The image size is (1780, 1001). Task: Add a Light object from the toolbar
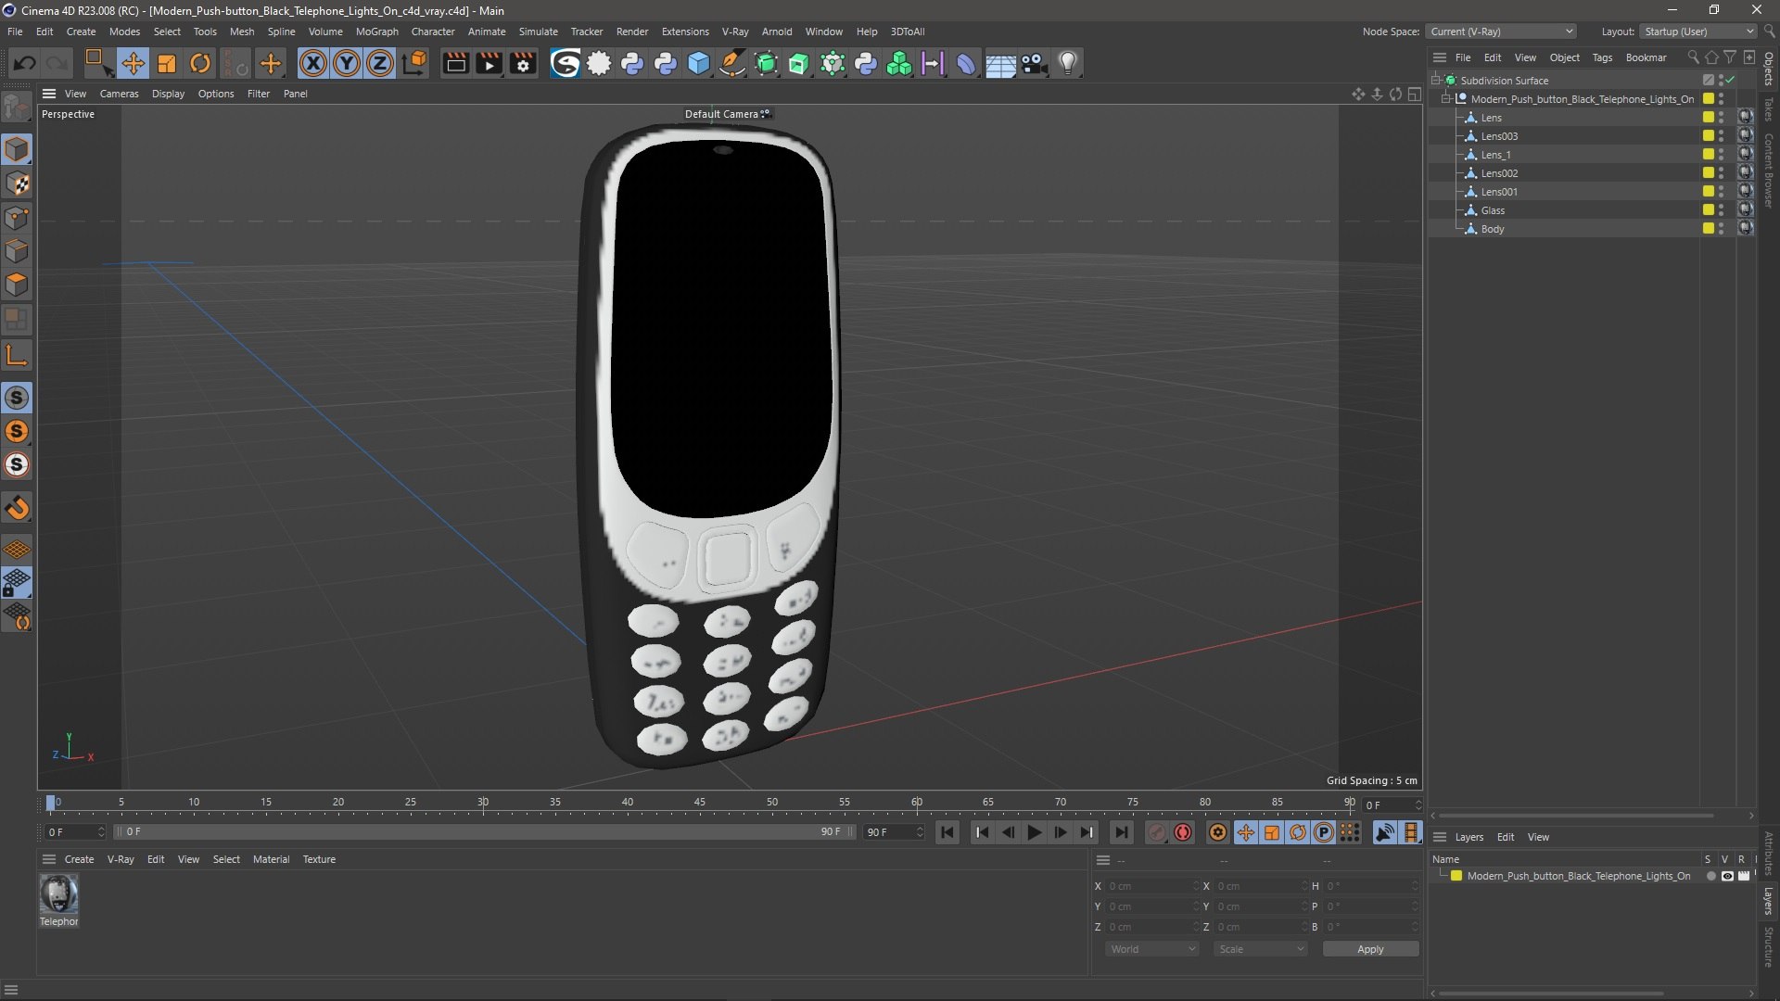point(1068,63)
